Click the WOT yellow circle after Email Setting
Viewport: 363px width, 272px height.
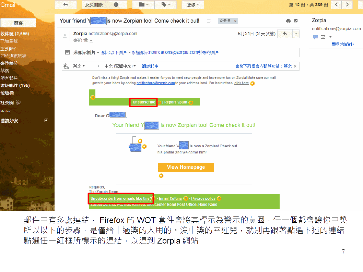185,198
